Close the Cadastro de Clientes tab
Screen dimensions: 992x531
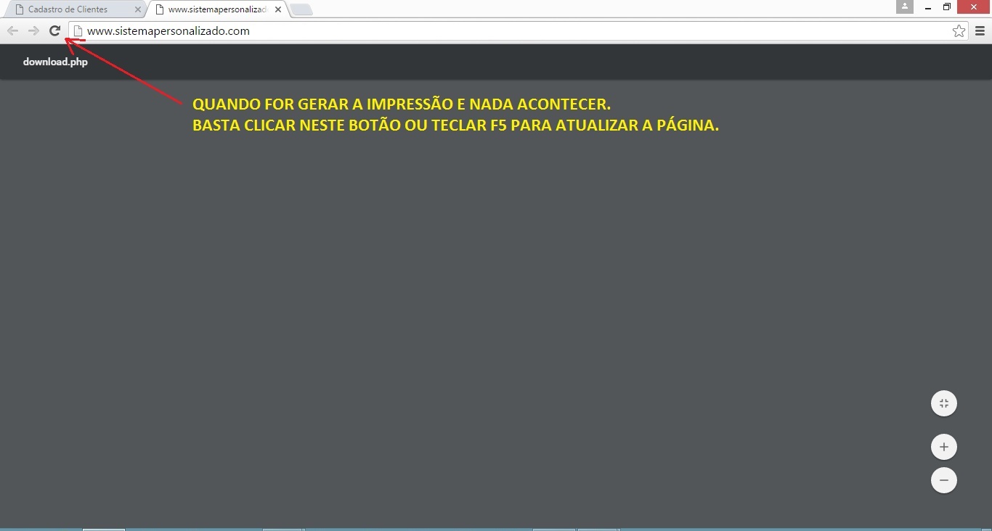(x=138, y=9)
